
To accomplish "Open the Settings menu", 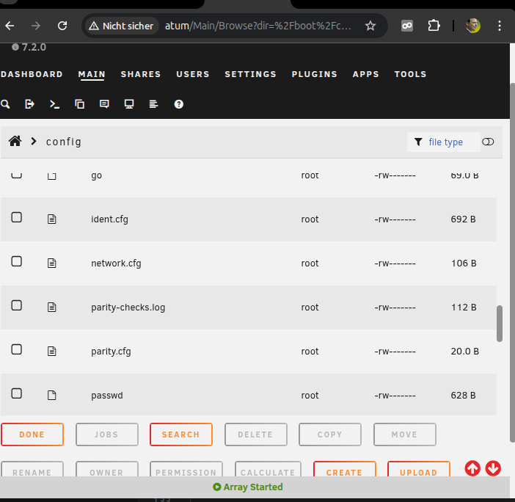I will pyautogui.click(x=250, y=74).
